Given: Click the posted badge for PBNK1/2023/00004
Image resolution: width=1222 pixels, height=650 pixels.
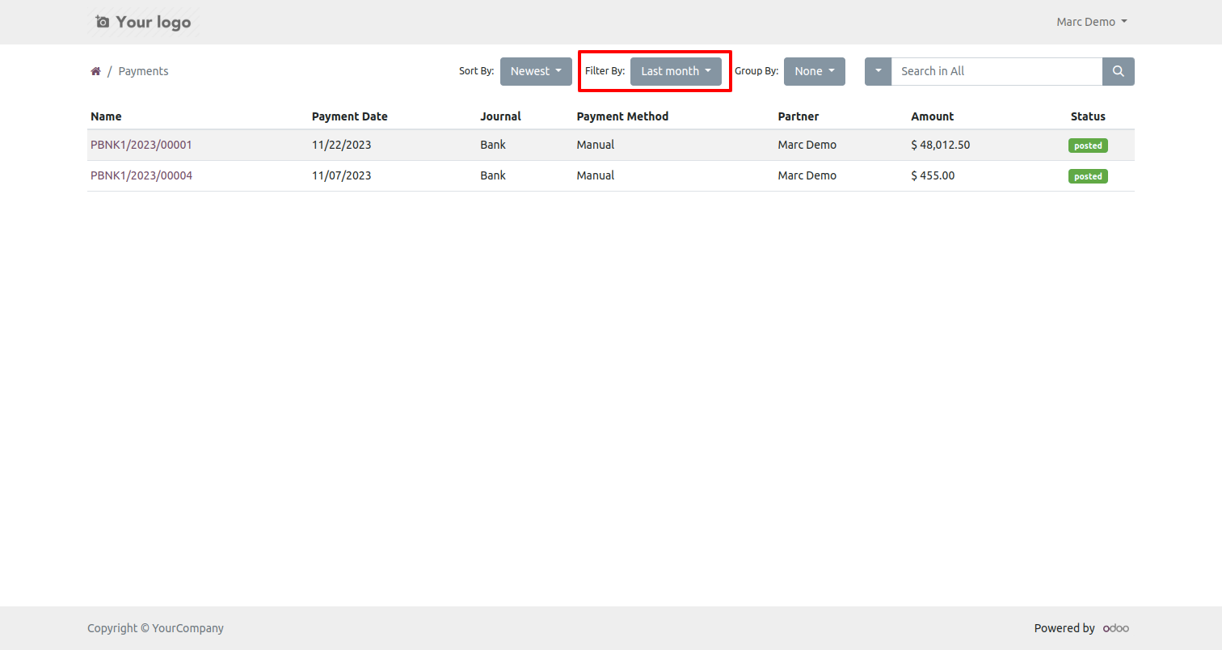Looking at the screenshot, I should pos(1088,176).
